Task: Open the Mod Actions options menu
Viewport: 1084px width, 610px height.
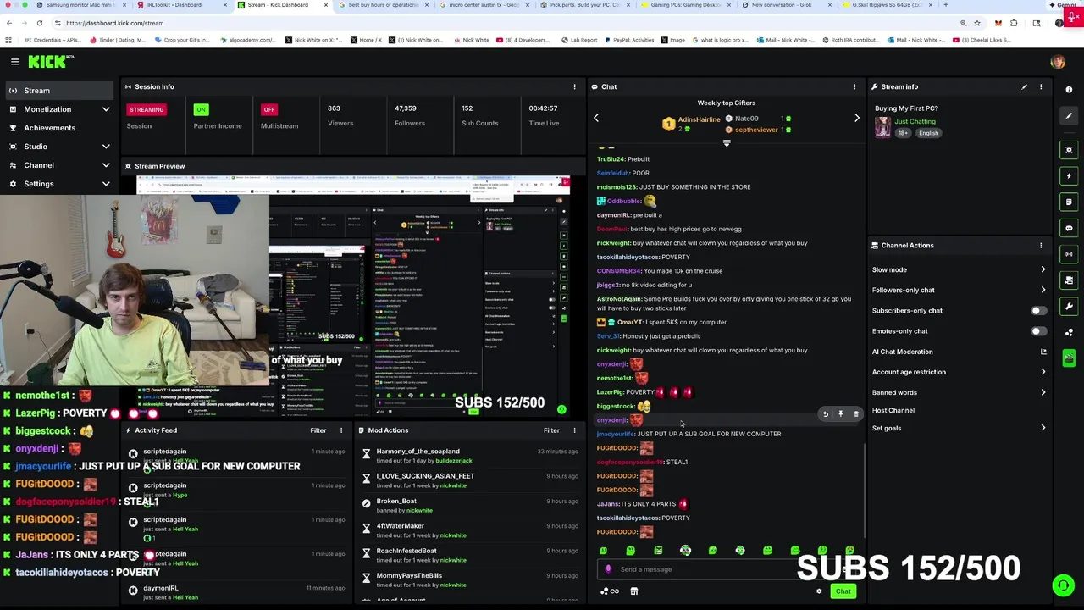Action: [574, 430]
